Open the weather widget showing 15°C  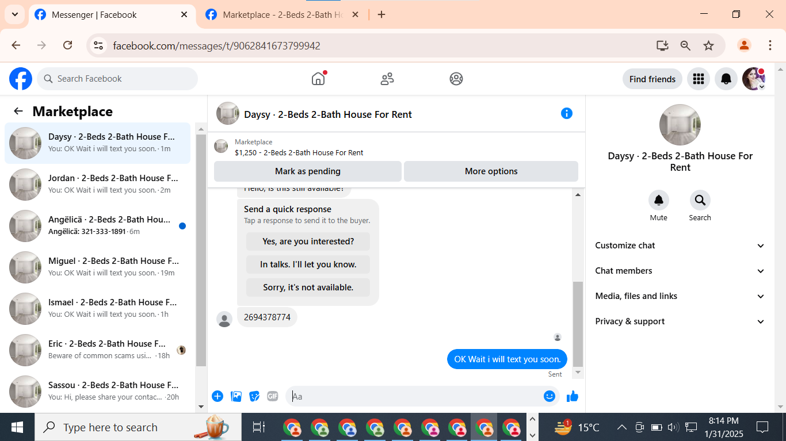coord(578,427)
